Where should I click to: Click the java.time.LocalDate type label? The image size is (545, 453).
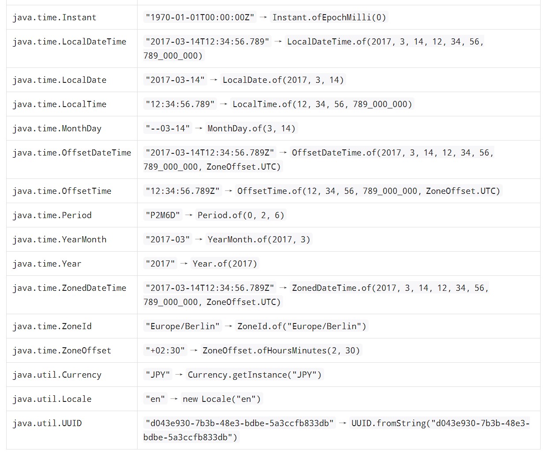[60, 80]
